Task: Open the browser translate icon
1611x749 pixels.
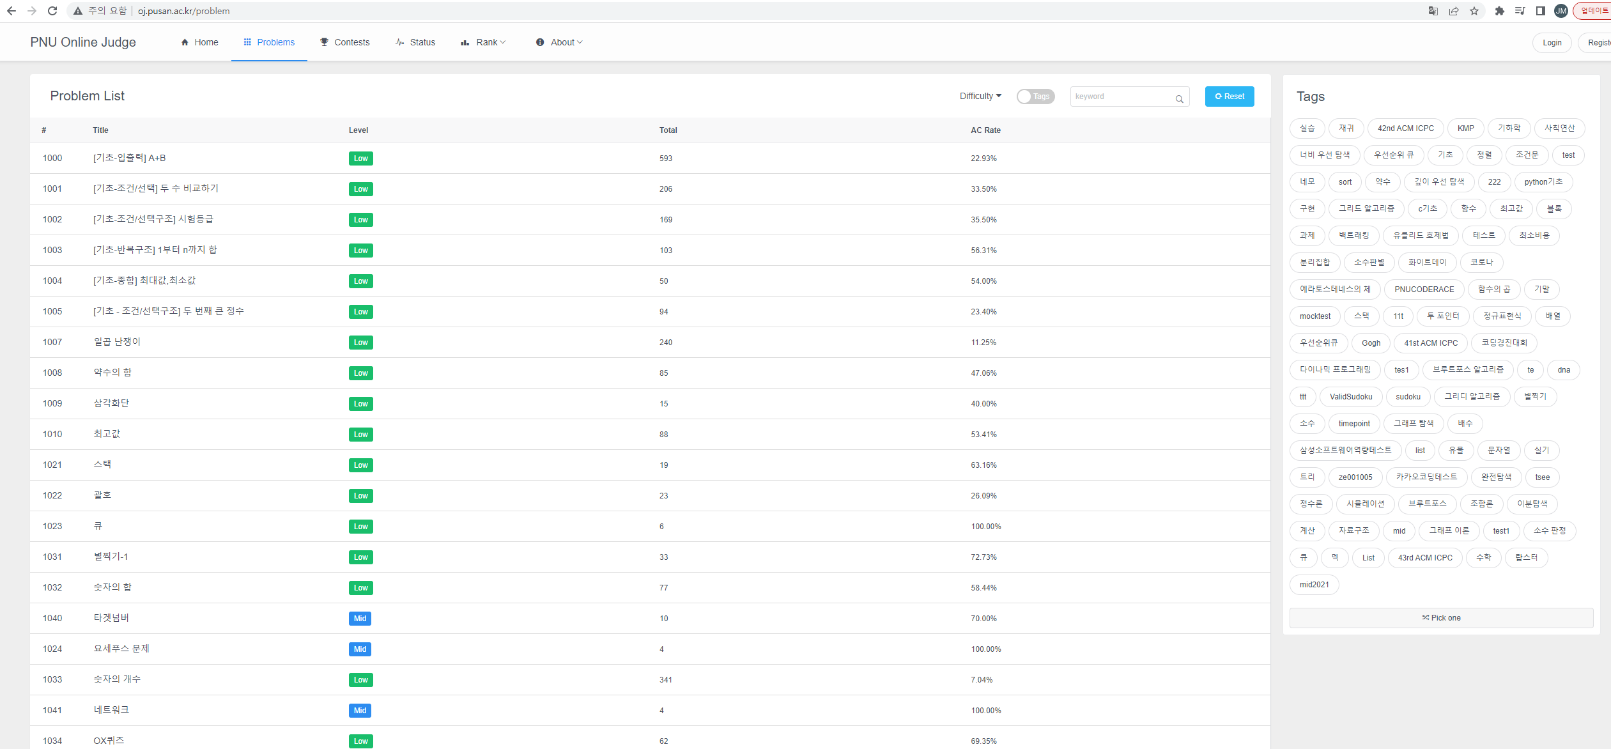Action: 1433,10
